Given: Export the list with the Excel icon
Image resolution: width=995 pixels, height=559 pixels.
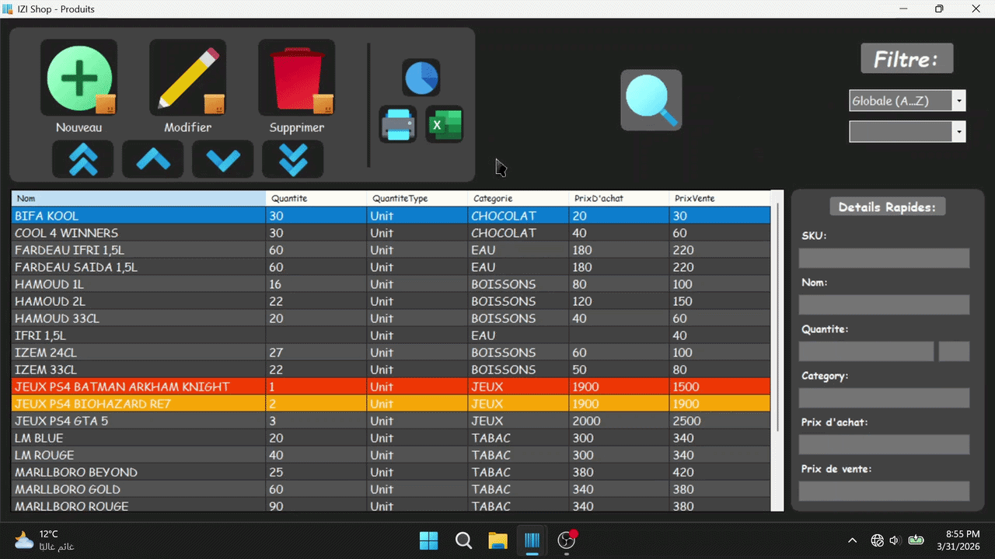Looking at the screenshot, I should [445, 124].
